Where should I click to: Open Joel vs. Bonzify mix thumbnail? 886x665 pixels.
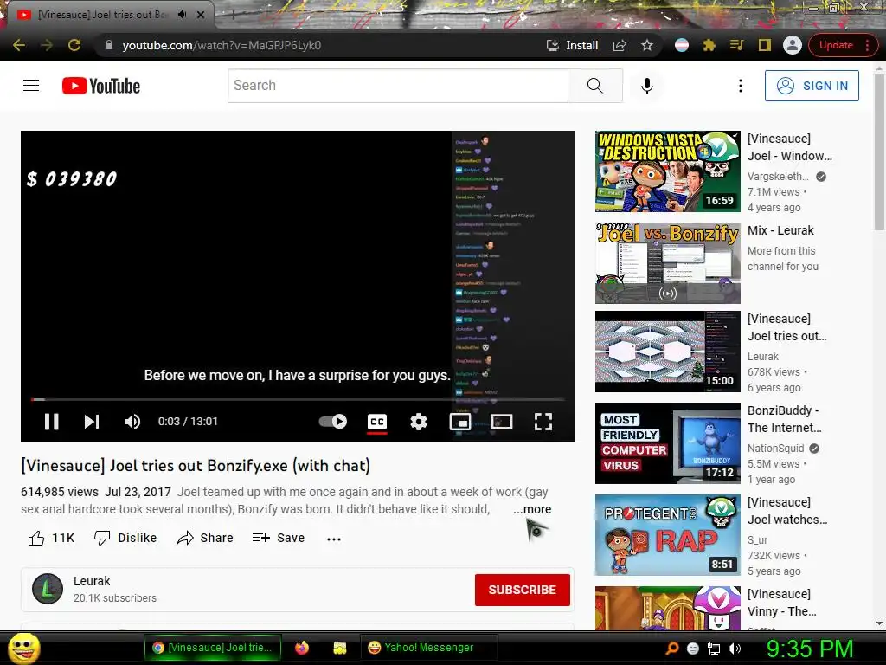click(667, 263)
